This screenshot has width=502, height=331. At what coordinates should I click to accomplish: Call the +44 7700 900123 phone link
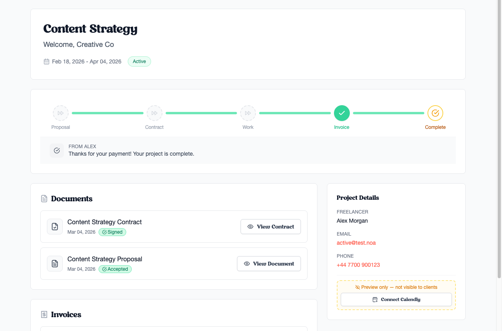[x=358, y=265]
